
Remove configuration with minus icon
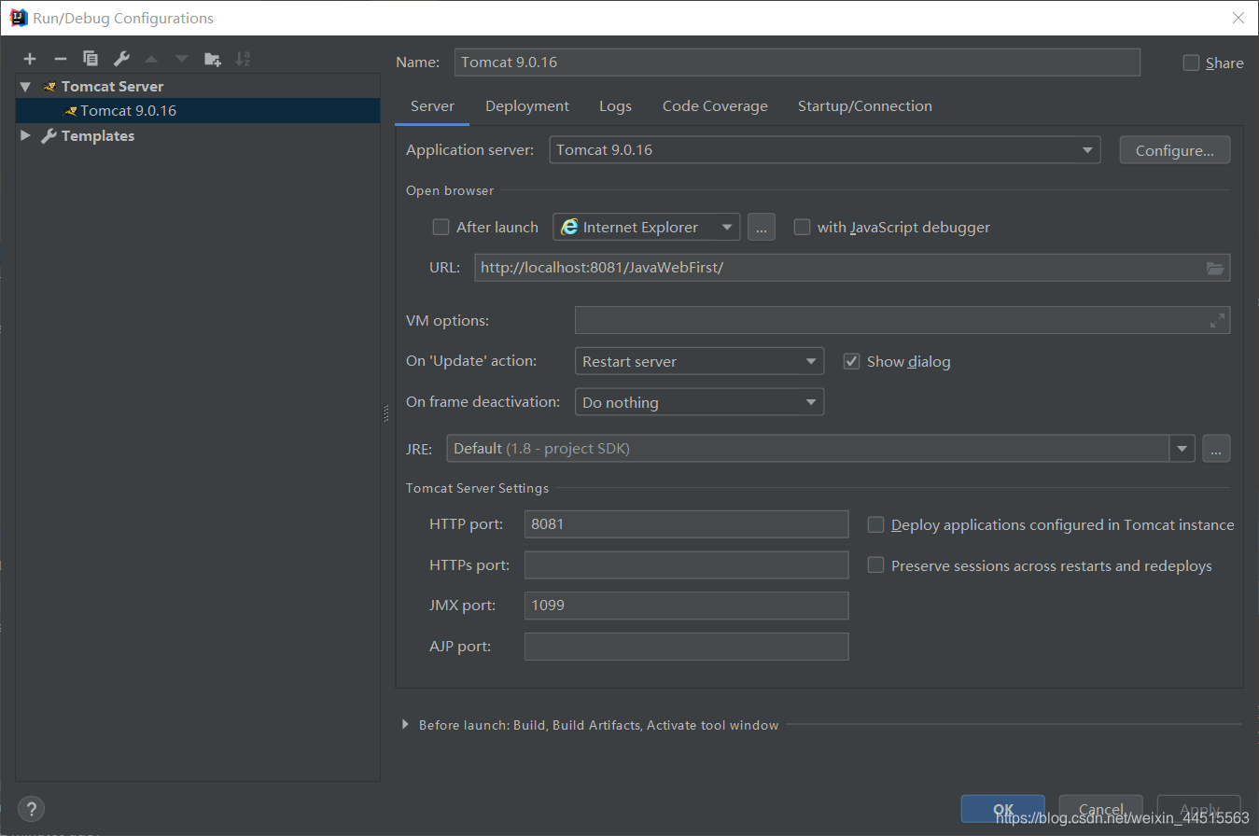click(60, 59)
